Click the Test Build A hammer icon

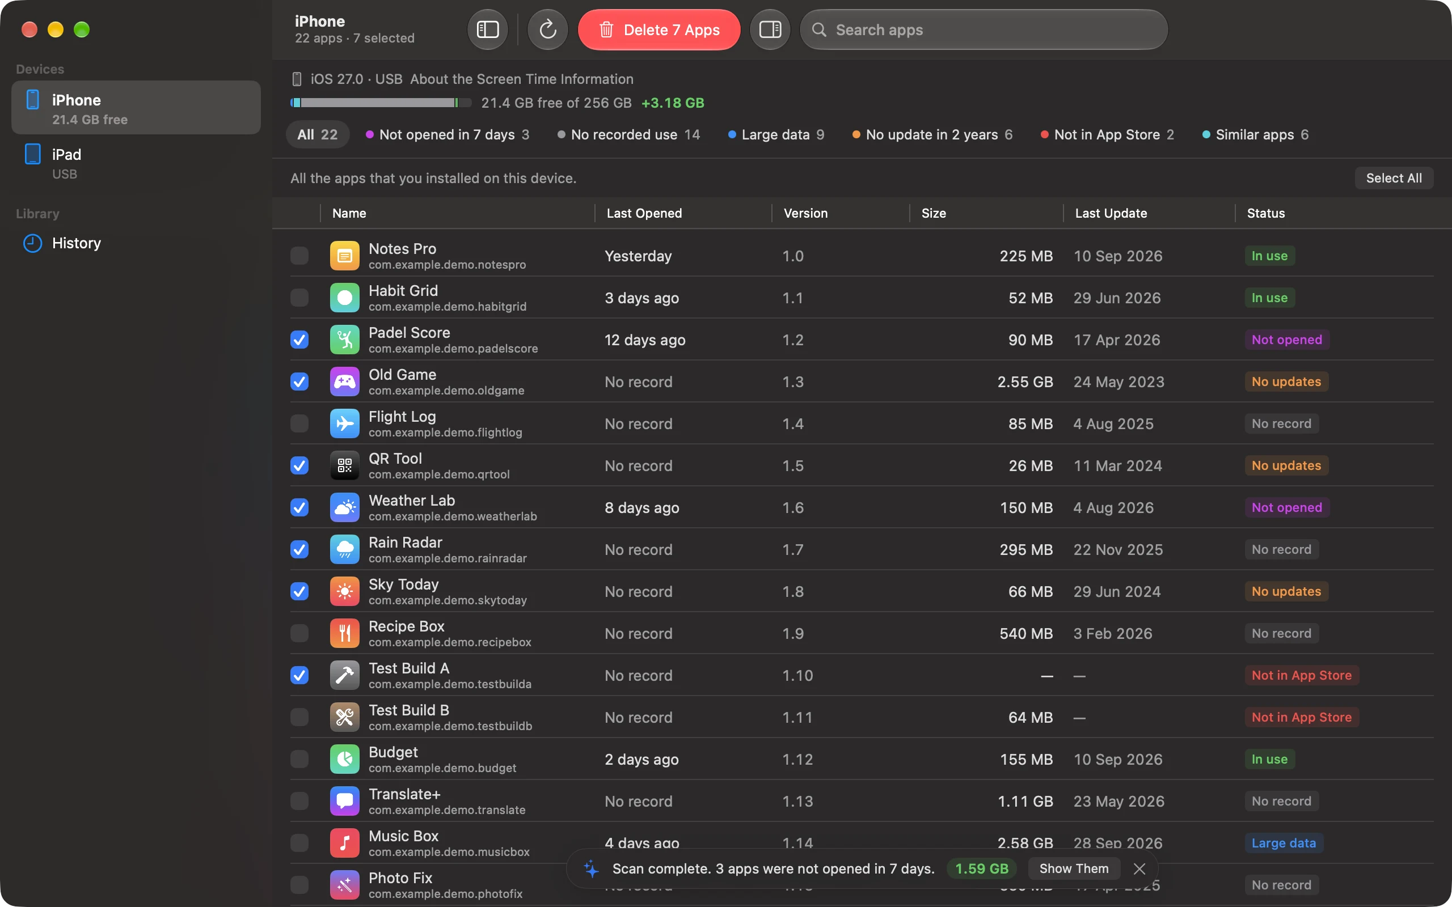click(344, 676)
